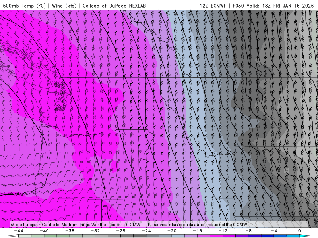The height and width of the screenshot is (238, 318).
Task: Click the "-4" colorbar tick label
Action: [x=274, y=231]
